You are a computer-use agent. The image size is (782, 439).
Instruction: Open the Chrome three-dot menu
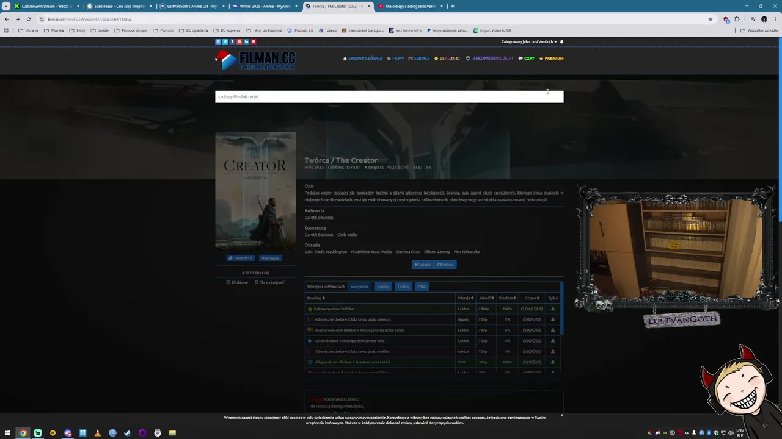775,19
